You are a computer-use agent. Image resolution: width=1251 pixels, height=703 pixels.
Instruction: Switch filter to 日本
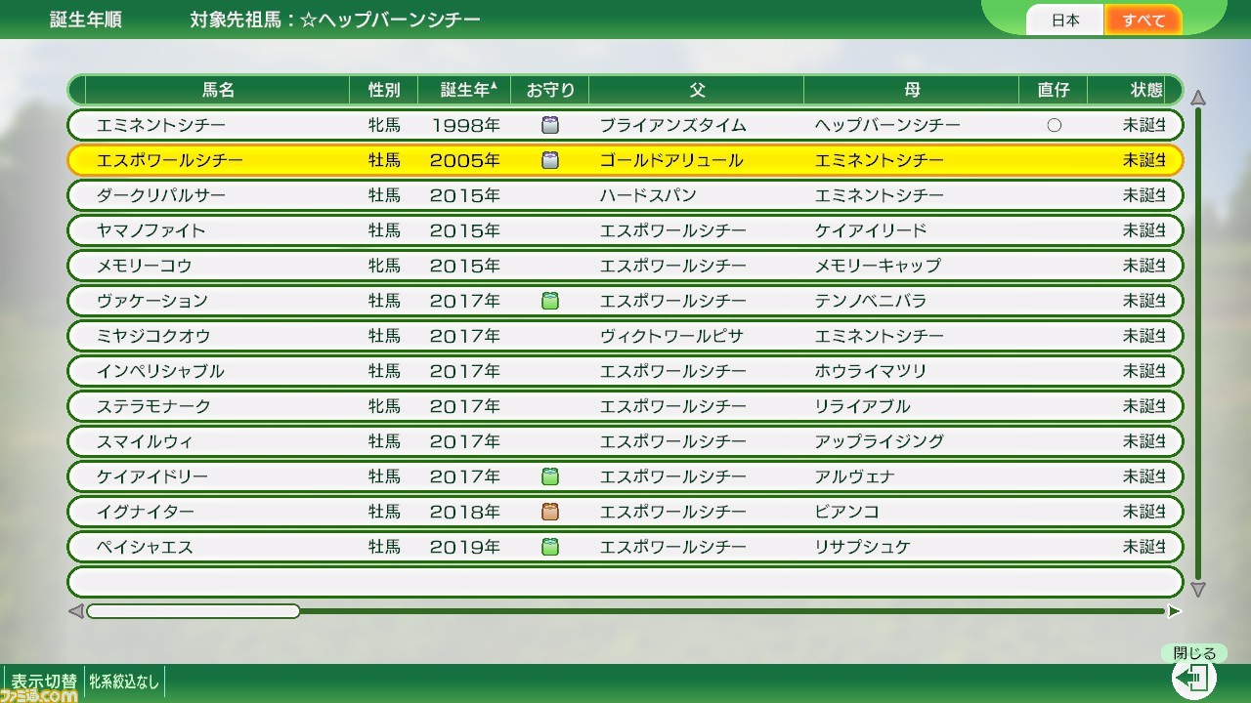(1065, 20)
